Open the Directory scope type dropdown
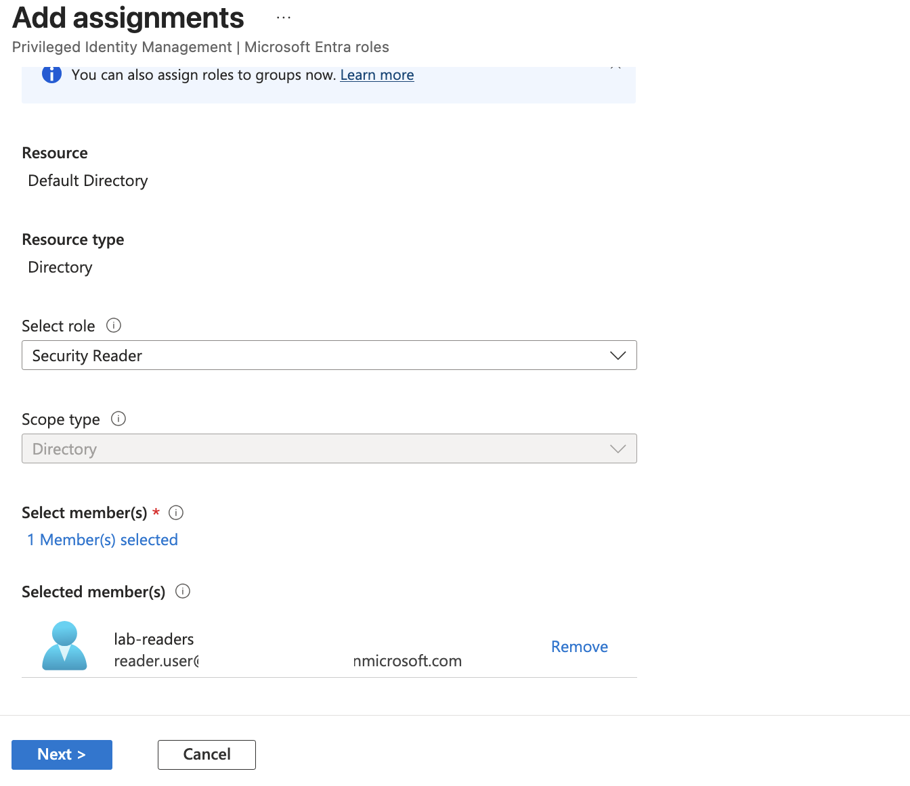 [x=329, y=448]
